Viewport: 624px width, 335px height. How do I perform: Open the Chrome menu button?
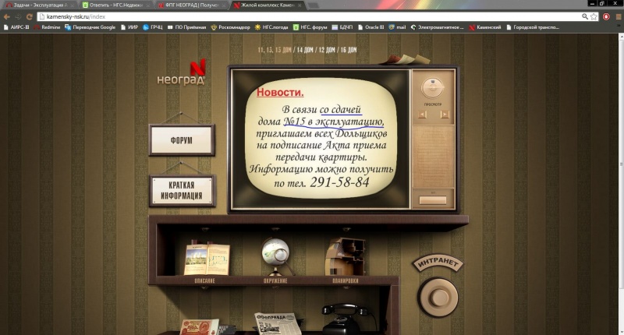coord(618,16)
